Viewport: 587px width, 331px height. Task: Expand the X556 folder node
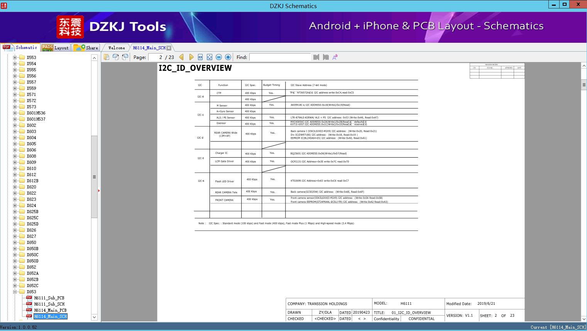[x=15, y=76]
